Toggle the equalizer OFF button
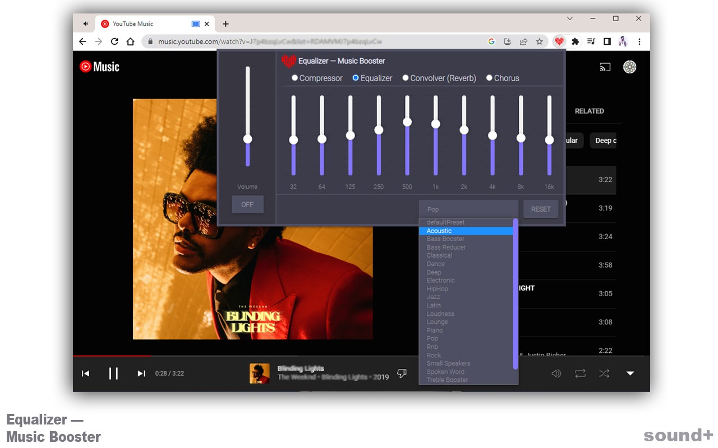This screenshot has height=448, width=718. tap(247, 204)
